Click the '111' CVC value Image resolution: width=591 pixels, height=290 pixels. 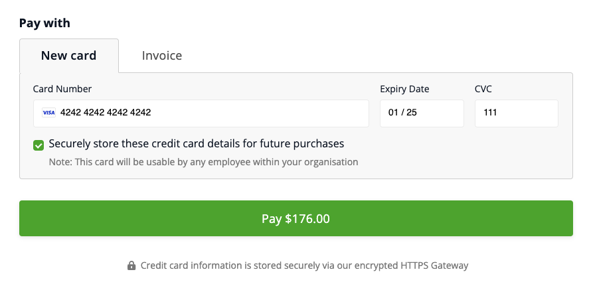(490, 113)
